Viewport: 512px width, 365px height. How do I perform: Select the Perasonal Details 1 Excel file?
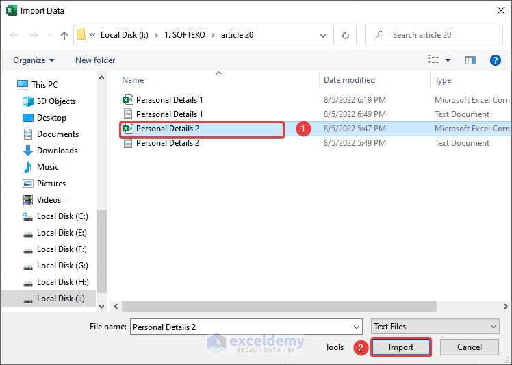169,100
